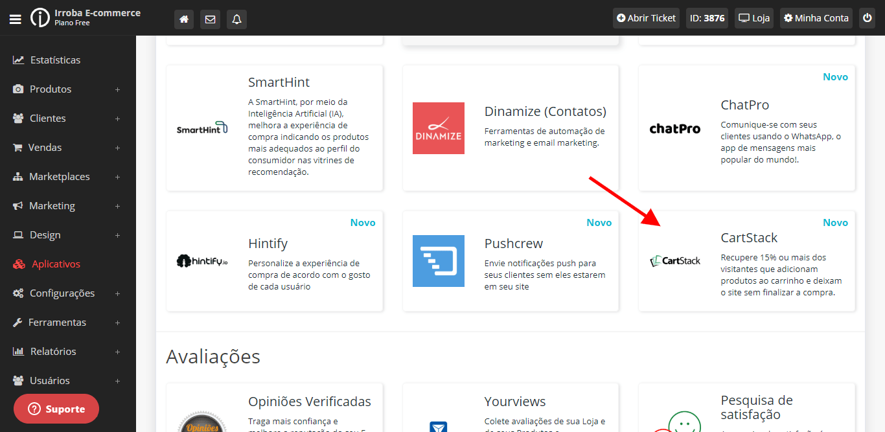885x432 pixels.
Task: Expand the Vendas submenu plus
Action: [118, 148]
